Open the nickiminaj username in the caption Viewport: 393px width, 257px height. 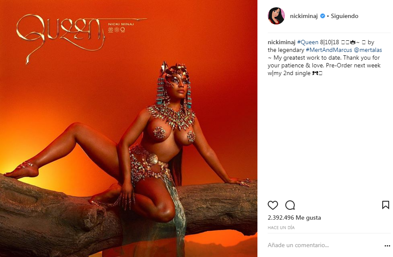(x=281, y=42)
